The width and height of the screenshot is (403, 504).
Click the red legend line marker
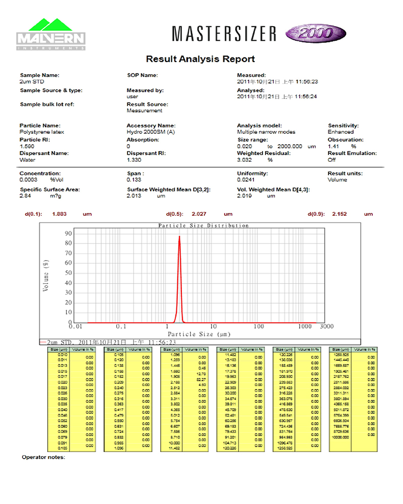coord(43,342)
